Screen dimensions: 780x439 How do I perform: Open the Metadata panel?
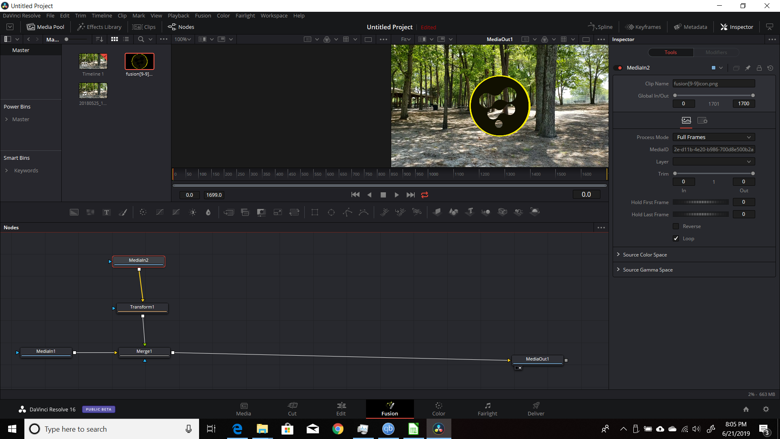pyautogui.click(x=690, y=27)
